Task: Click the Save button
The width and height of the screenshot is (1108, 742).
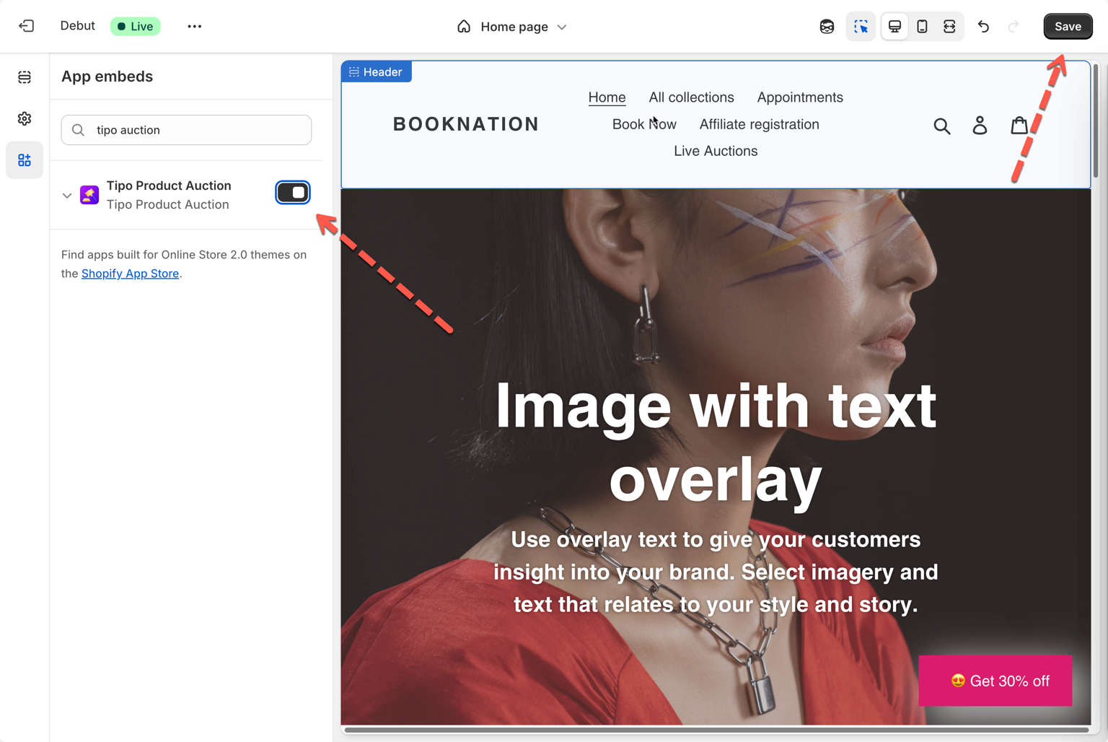Action: 1068,27
